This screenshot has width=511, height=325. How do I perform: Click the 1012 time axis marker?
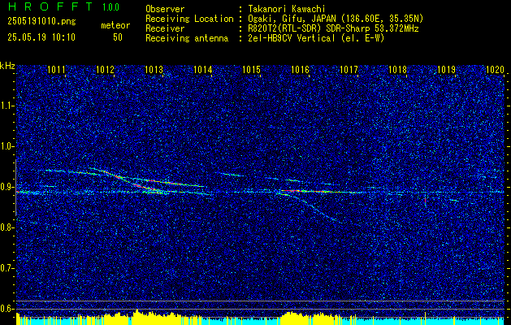click(x=105, y=69)
